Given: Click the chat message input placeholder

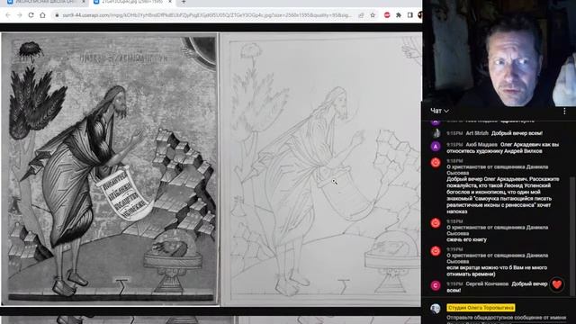Looking at the screenshot, I should pos(506,318).
